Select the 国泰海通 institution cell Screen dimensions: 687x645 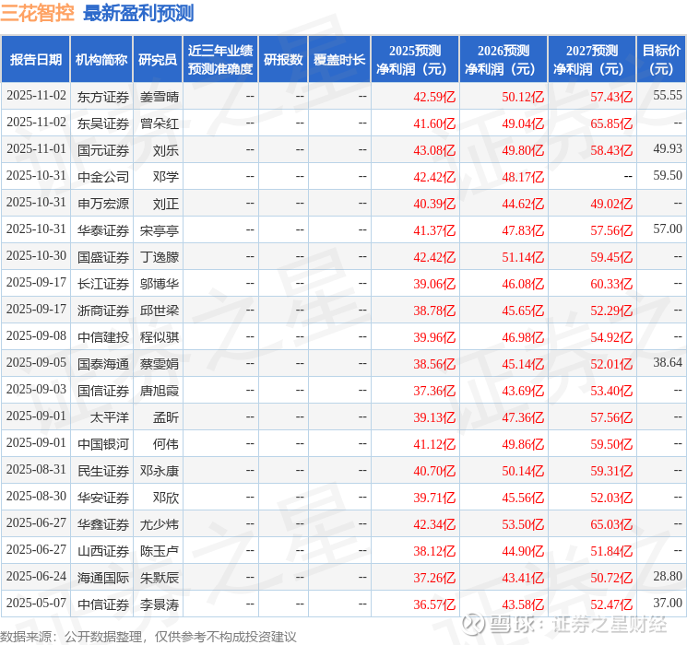(103, 364)
